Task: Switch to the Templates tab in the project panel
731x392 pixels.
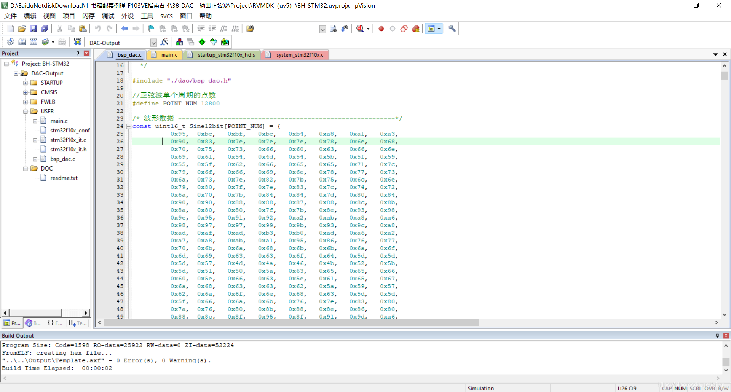Action: [x=78, y=323]
